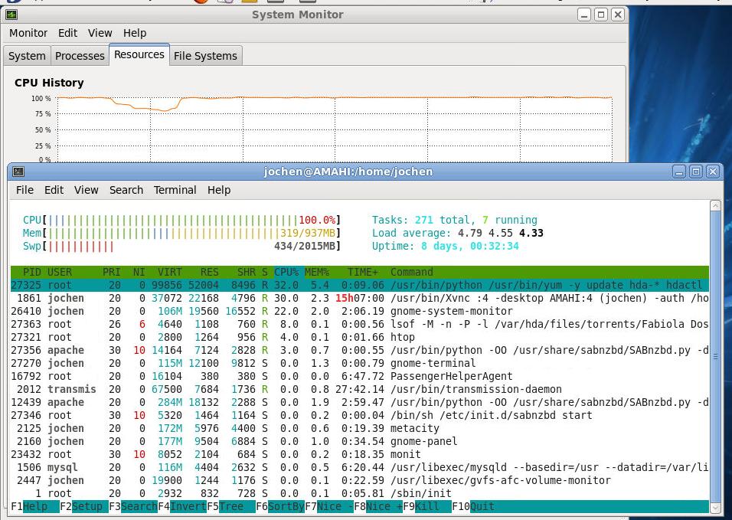Image resolution: width=732 pixels, height=520 pixels.
Task: Minimize the terminal window
Action: 679,172
